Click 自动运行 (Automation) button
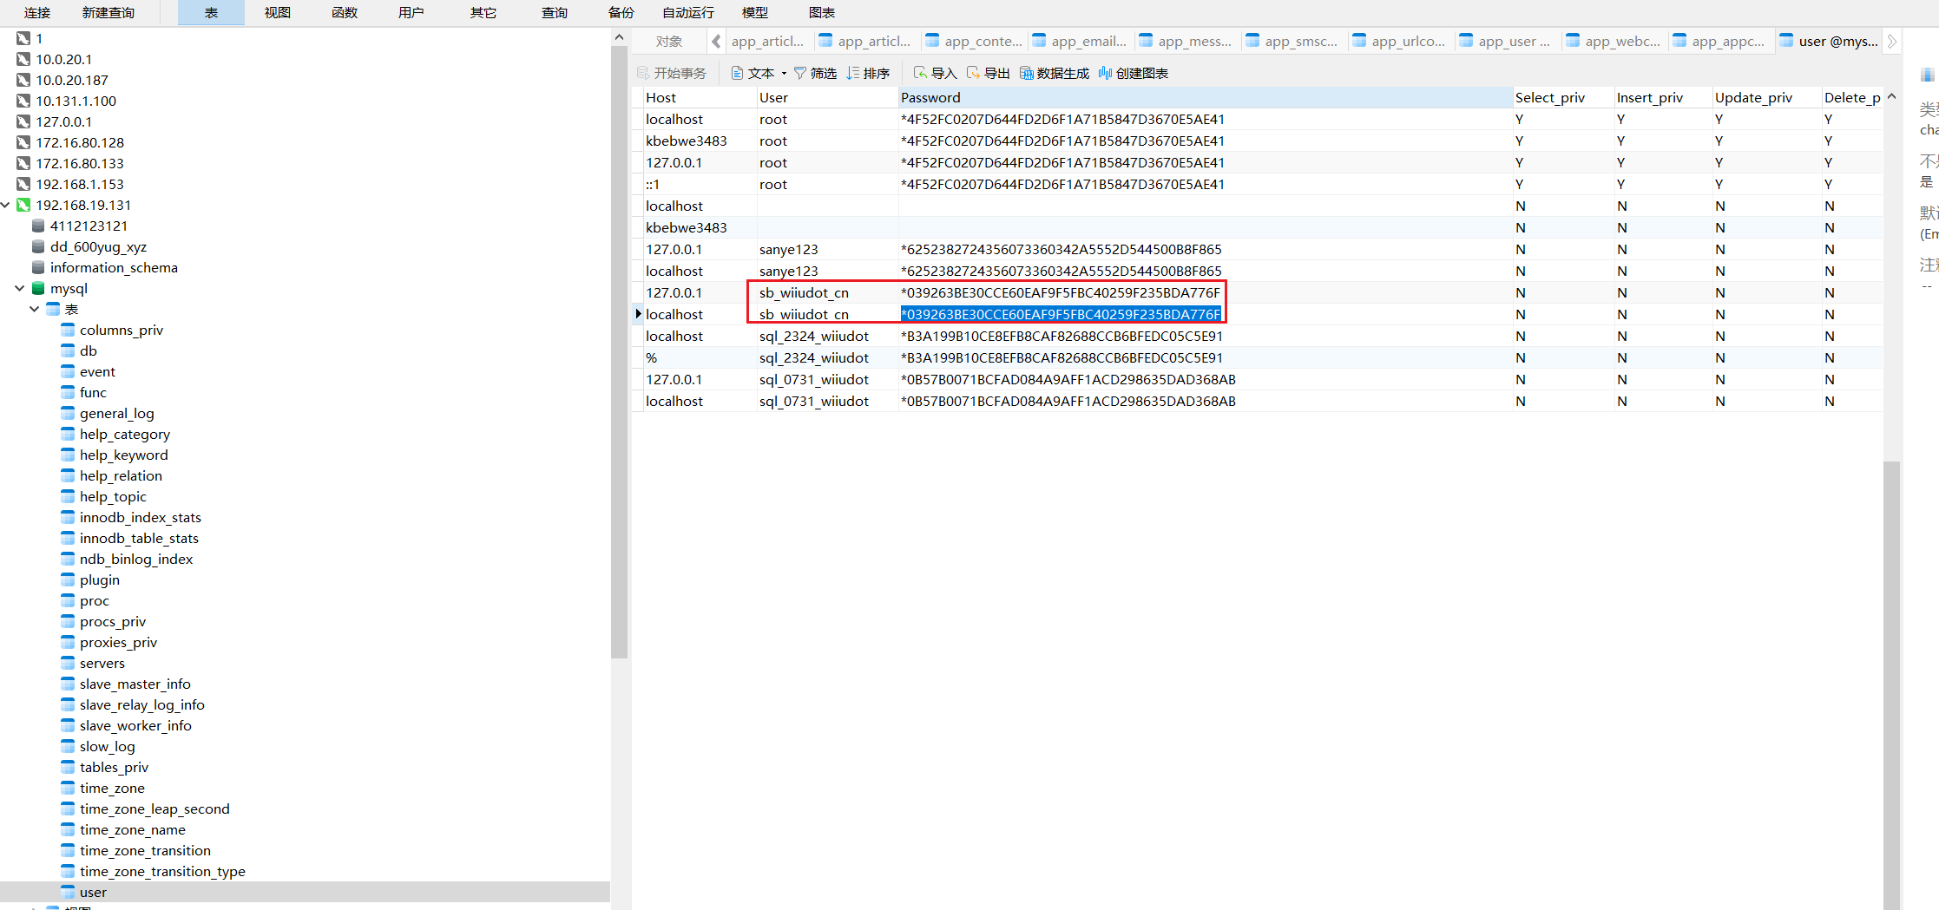The image size is (1939, 910). click(688, 12)
